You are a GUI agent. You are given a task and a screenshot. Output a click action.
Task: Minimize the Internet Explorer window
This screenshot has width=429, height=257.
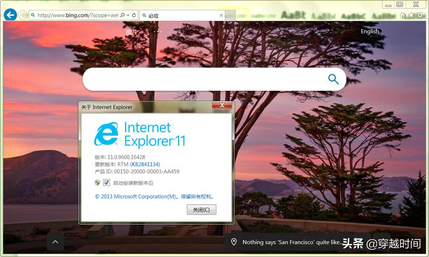click(388, 4)
